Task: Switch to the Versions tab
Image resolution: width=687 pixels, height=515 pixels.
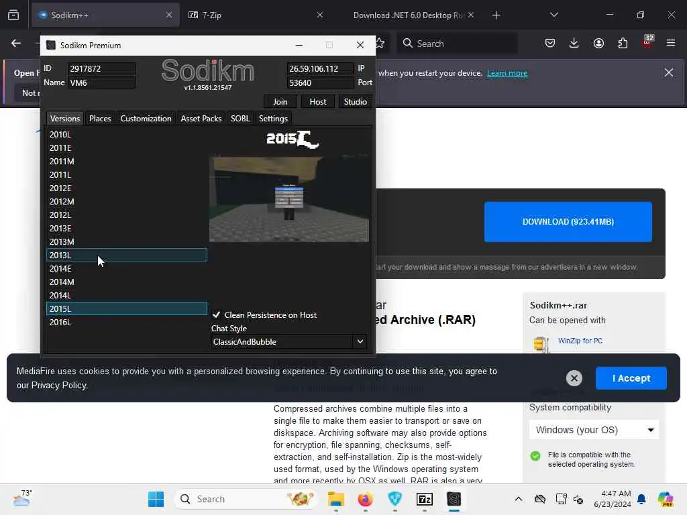Action: (65, 118)
